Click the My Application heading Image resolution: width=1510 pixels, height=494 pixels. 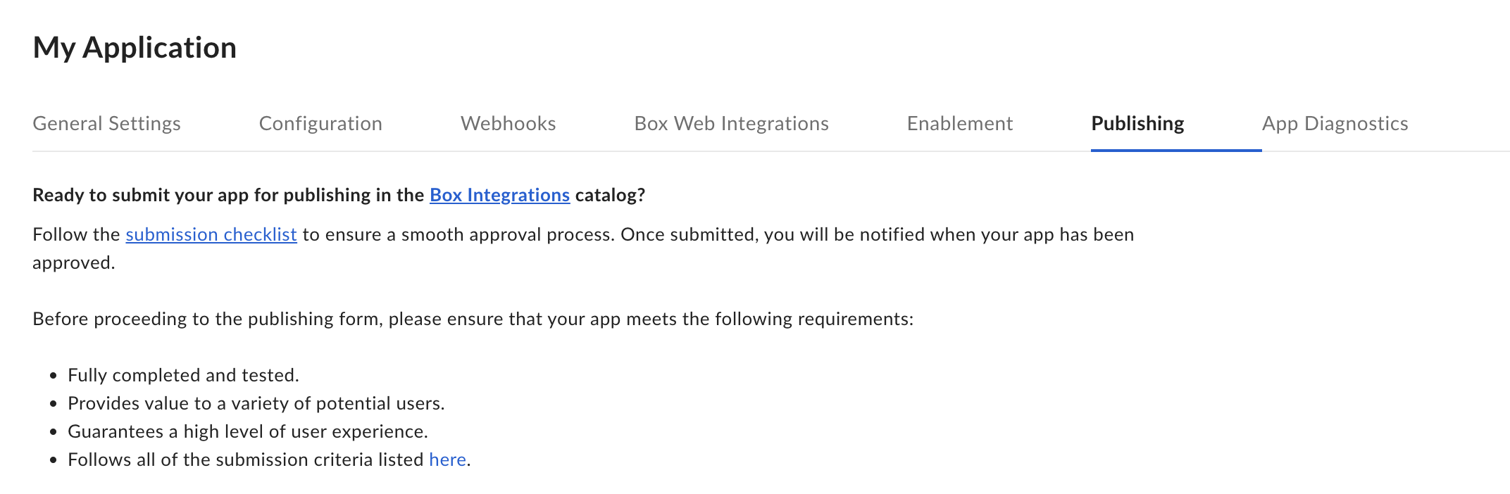pos(135,48)
